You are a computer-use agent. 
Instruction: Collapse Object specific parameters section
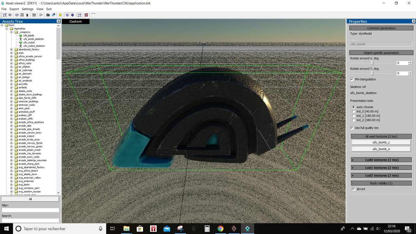point(382,53)
